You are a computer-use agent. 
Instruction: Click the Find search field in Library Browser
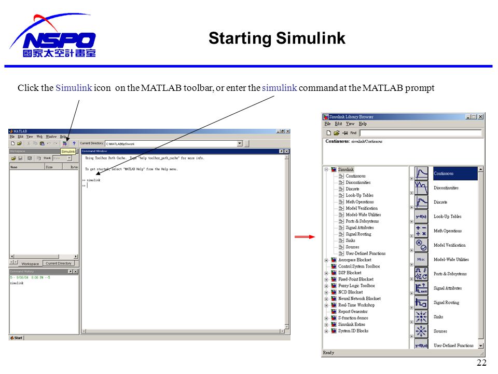[x=421, y=132]
